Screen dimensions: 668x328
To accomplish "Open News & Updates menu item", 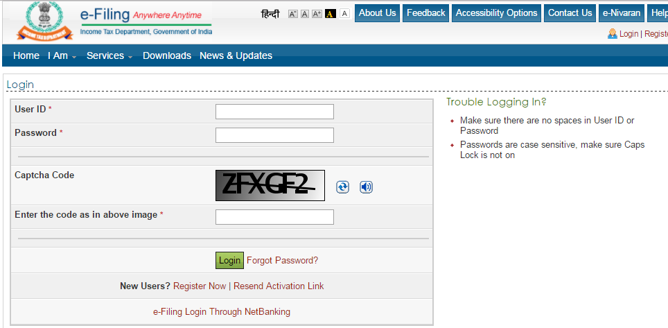I will pos(236,56).
